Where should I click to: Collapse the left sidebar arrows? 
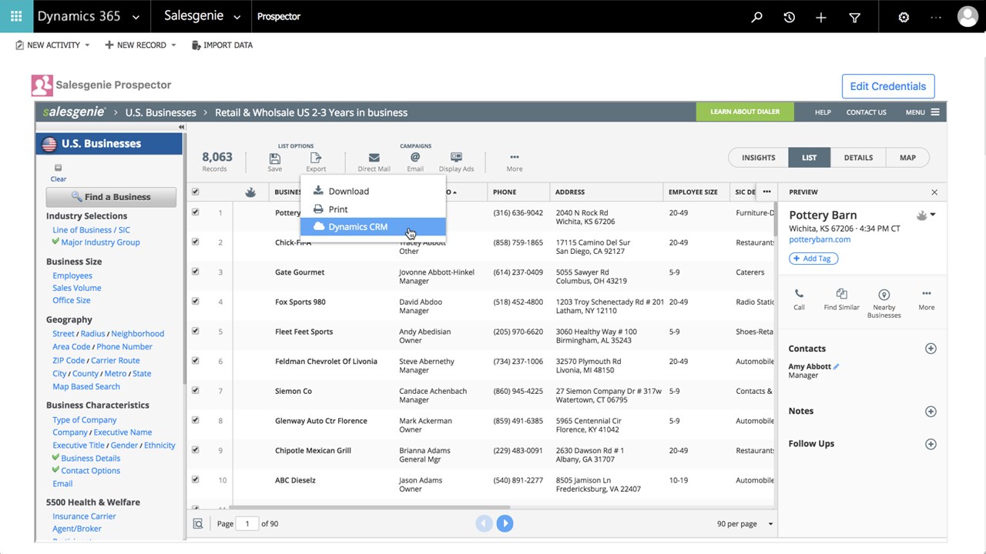coord(182,127)
